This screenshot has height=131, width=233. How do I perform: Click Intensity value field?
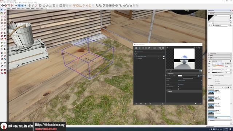[180, 78]
